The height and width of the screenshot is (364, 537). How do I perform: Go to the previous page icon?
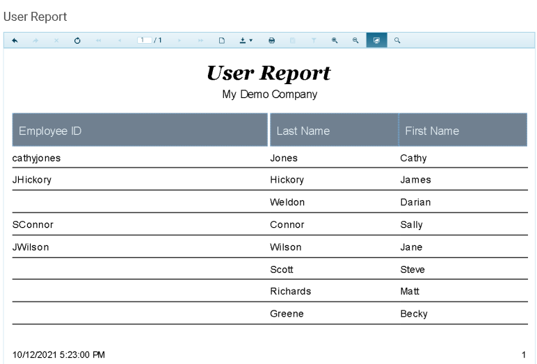click(120, 40)
